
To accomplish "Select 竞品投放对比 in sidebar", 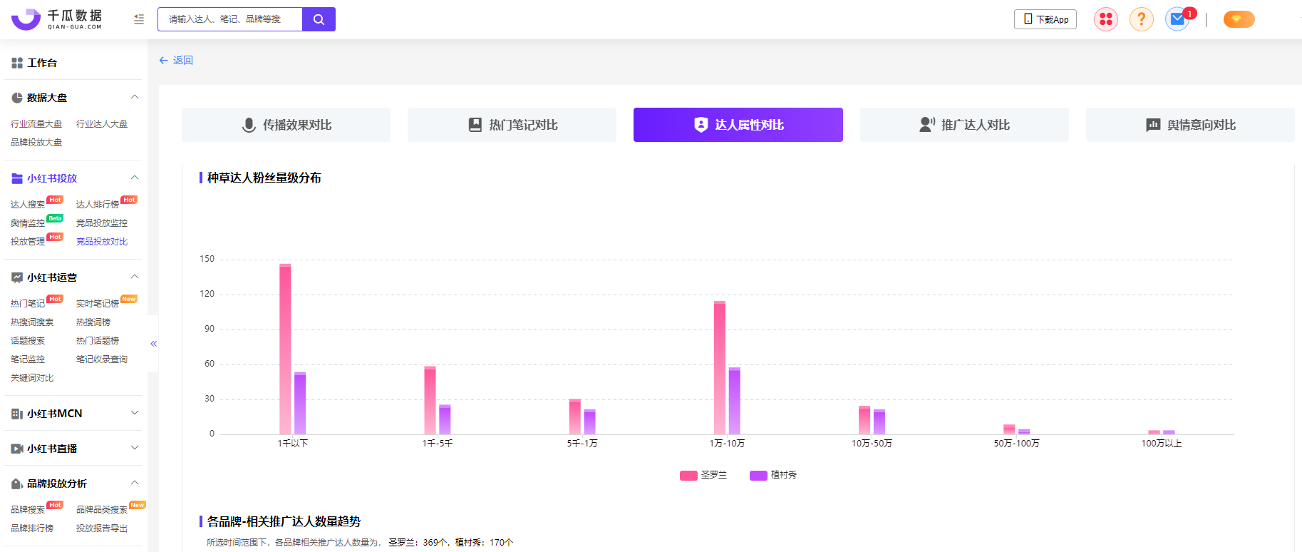I will pyautogui.click(x=102, y=242).
